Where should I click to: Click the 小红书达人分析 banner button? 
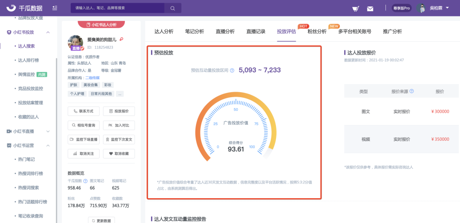tap(101, 25)
